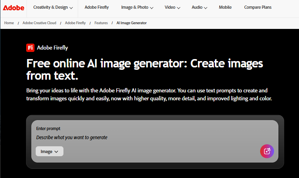The image size is (299, 178).
Task: Open Compare Plans in top navigation
Action: 258,7
